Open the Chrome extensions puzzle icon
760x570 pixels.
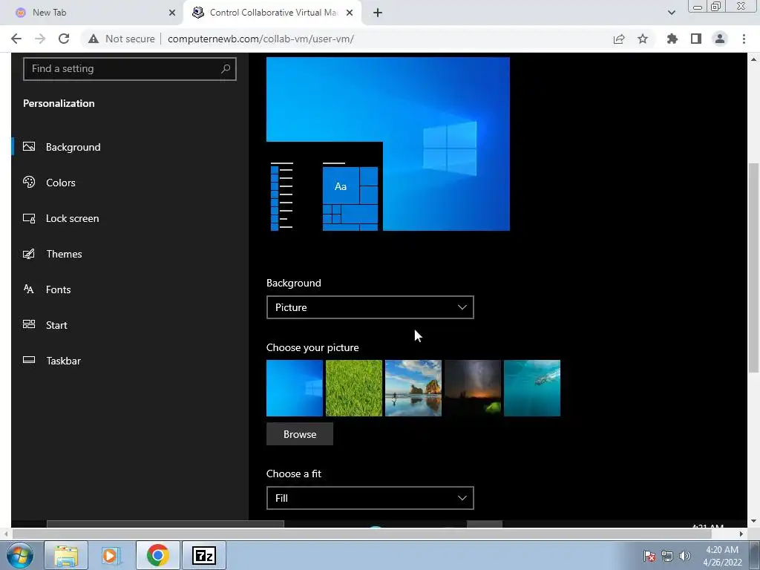(672, 39)
